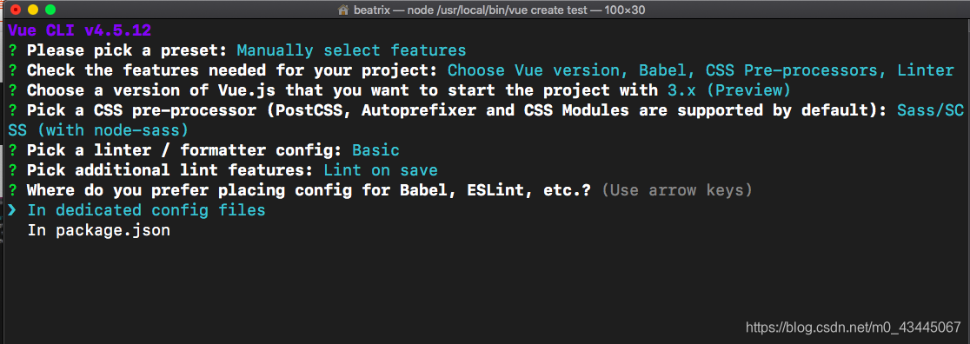Viewport: 970px width, 344px height.
Task: Click the question mark beside linter config prompt
Action: point(12,150)
